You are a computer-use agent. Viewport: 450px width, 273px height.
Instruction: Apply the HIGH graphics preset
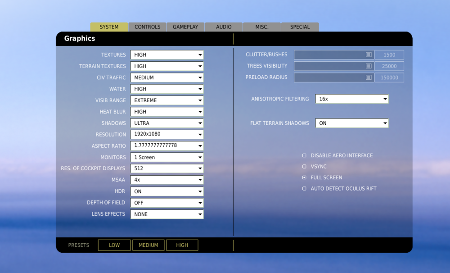point(182,245)
